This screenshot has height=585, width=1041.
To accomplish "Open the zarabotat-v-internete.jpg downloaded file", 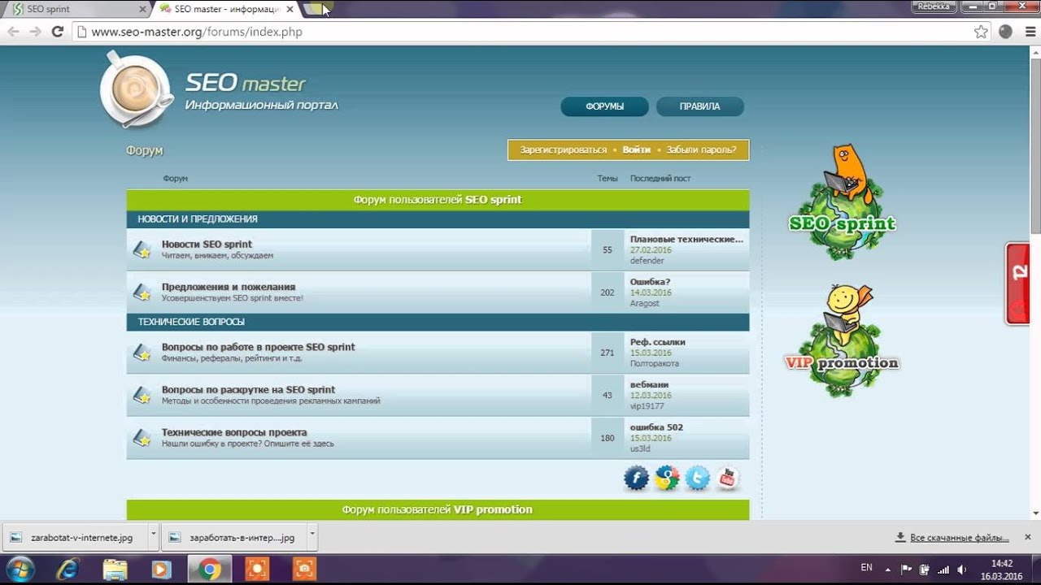I will tap(76, 537).
